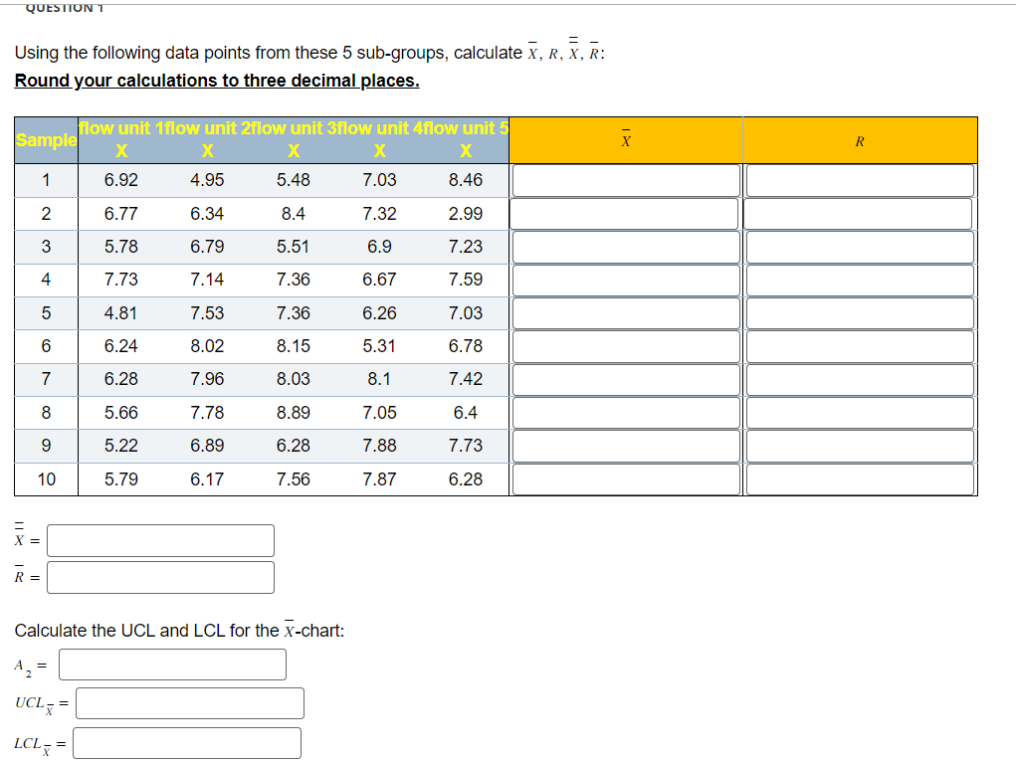
Task: Select the X-bar field for Sample 4
Action: (x=625, y=280)
